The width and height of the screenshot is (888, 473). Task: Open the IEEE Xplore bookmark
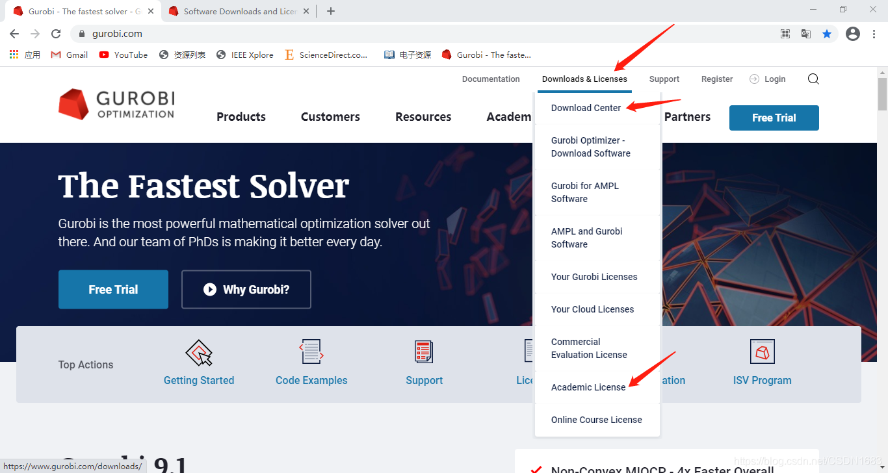click(245, 55)
